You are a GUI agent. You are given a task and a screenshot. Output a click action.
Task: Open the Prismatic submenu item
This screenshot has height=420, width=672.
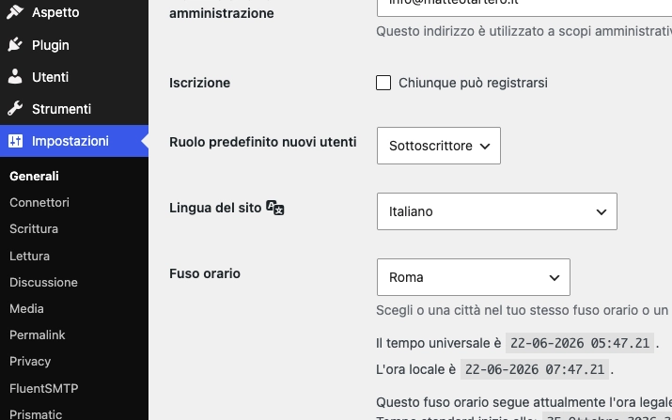[36, 414]
